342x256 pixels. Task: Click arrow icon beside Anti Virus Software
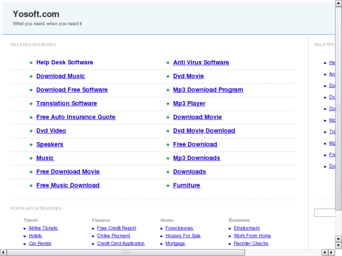click(x=168, y=63)
